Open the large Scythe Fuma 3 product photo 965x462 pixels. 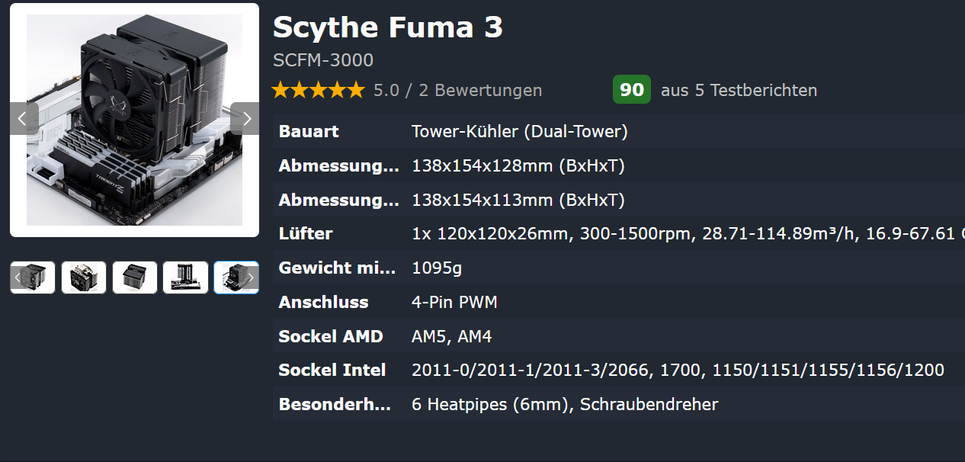[135, 120]
